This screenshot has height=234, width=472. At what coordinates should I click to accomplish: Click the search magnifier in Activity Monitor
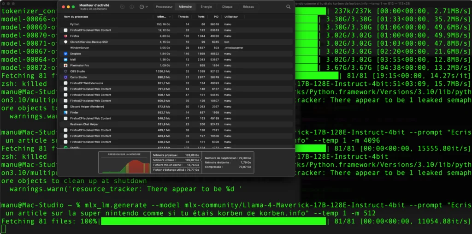tap(289, 6)
